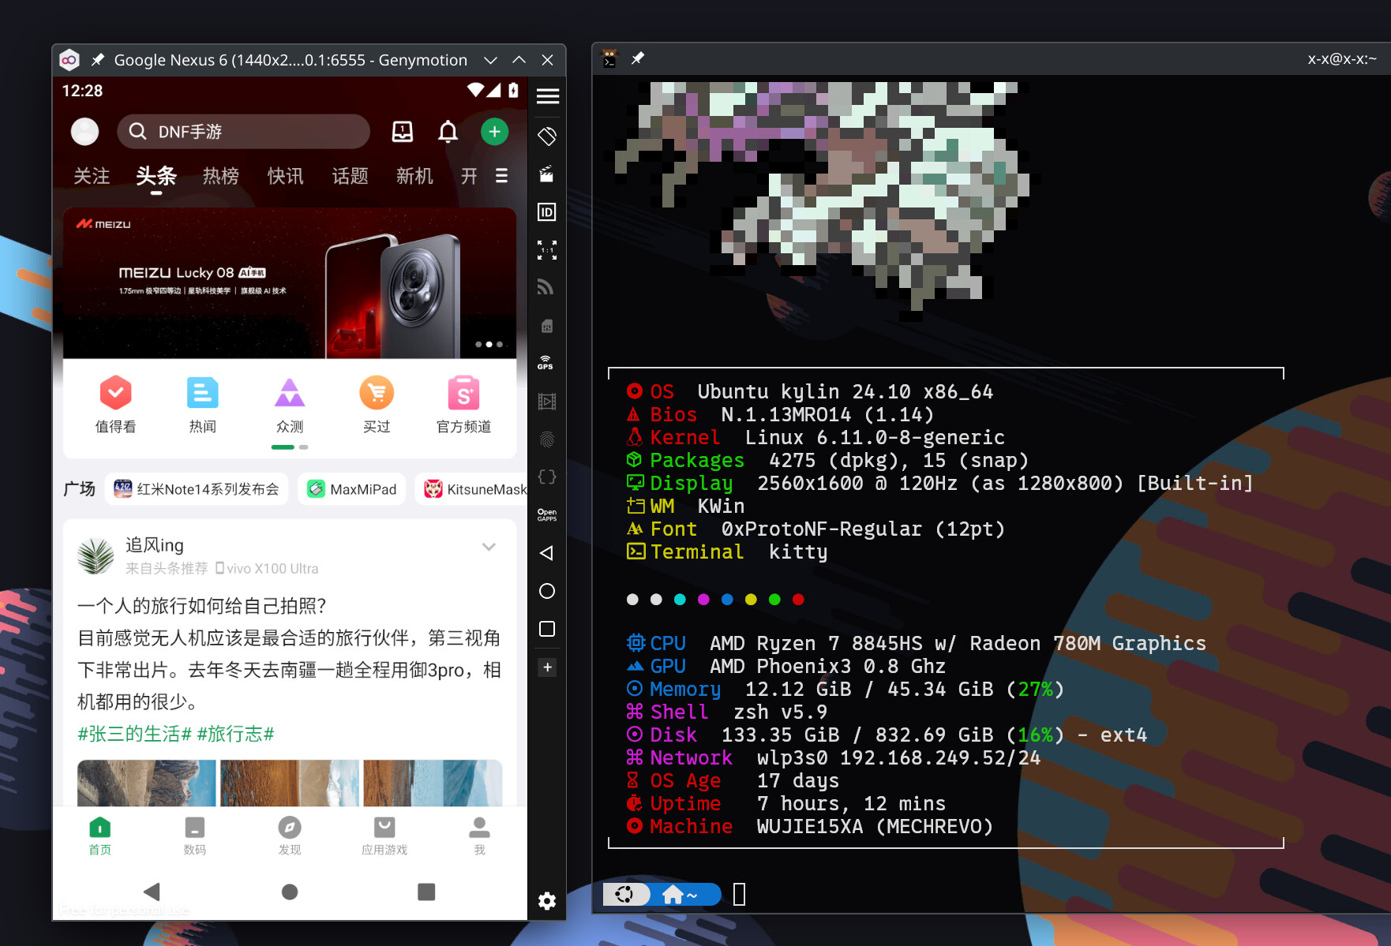Image resolution: width=1391 pixels, height=946 pixels.
Task: Open the channel list menu icon
Action: (501, 176)
